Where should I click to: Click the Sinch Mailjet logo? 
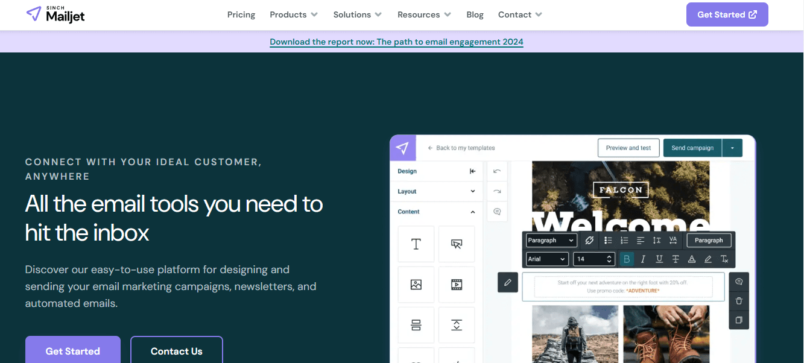pos(55,14)
